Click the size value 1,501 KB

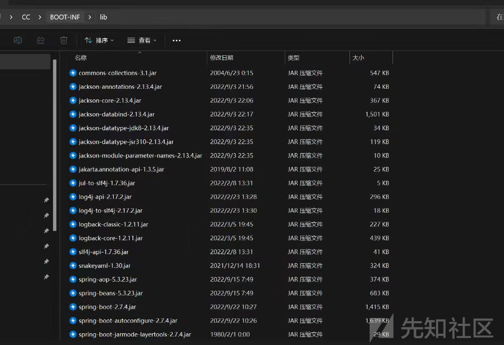[377, 114]
